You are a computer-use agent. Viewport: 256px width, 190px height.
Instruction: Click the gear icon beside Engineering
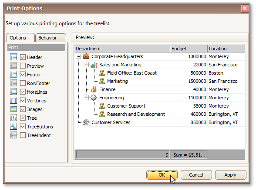coord(94,98)
